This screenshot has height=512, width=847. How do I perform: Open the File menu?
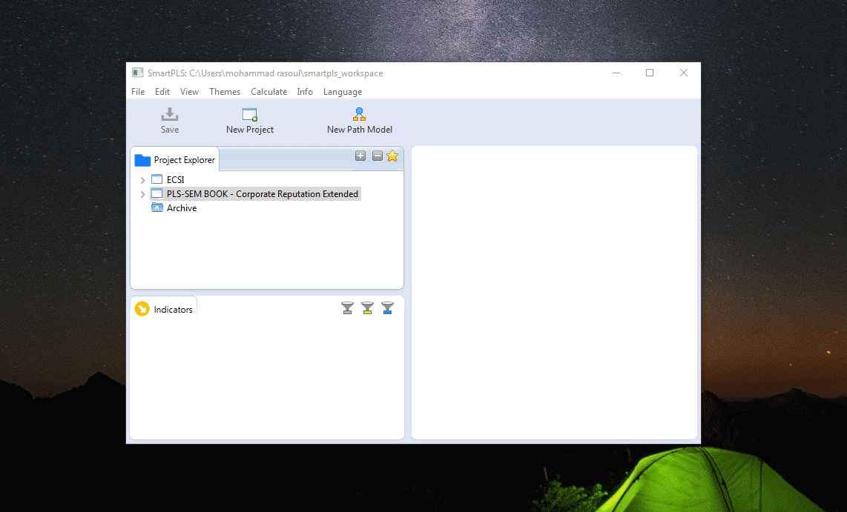tap(138, 92)
